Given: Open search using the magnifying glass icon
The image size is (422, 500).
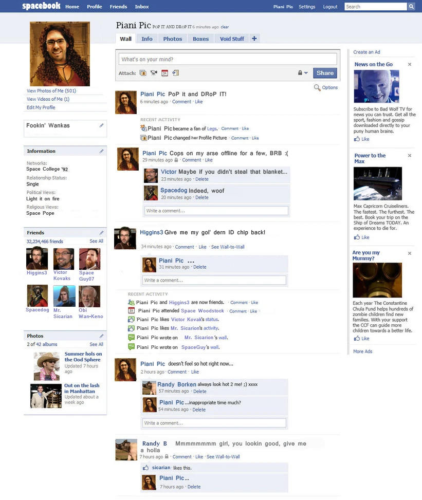Looking at the screenshot, I should 411,7.
